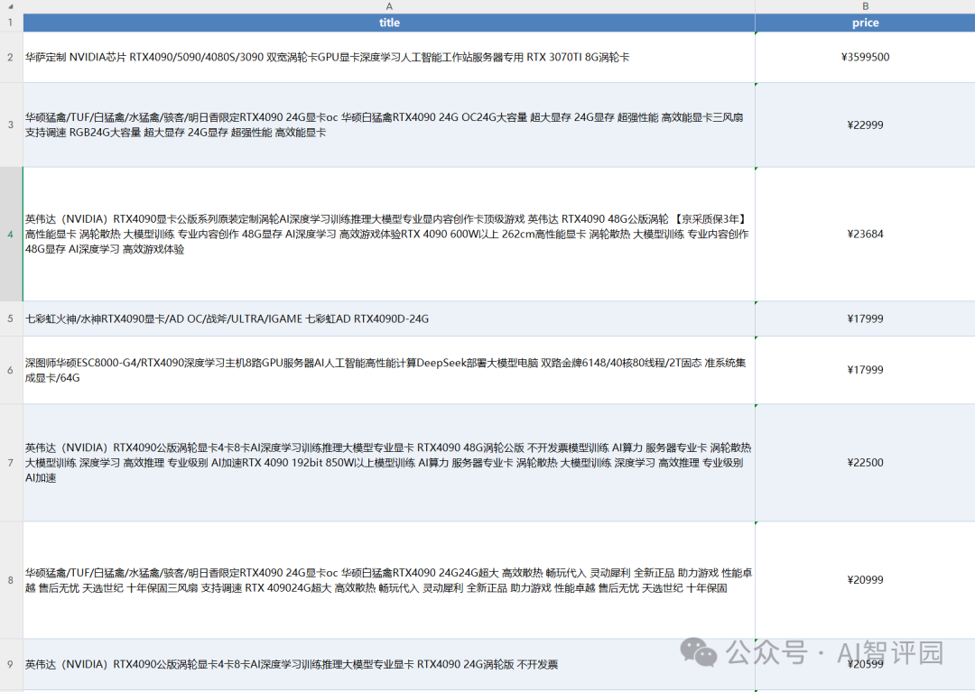Select column A header
975x692 pixels.
[x=389, y=6]
